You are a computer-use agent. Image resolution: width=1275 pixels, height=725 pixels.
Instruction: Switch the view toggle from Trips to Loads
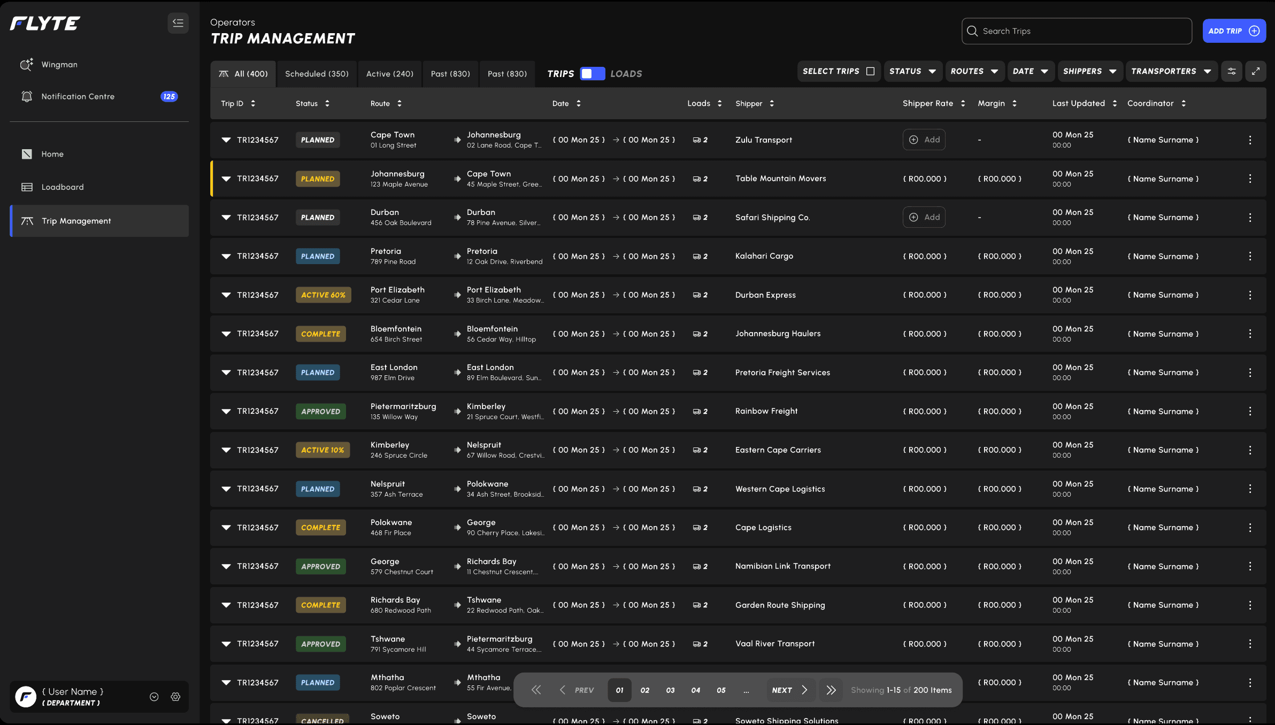coord(592,74)
